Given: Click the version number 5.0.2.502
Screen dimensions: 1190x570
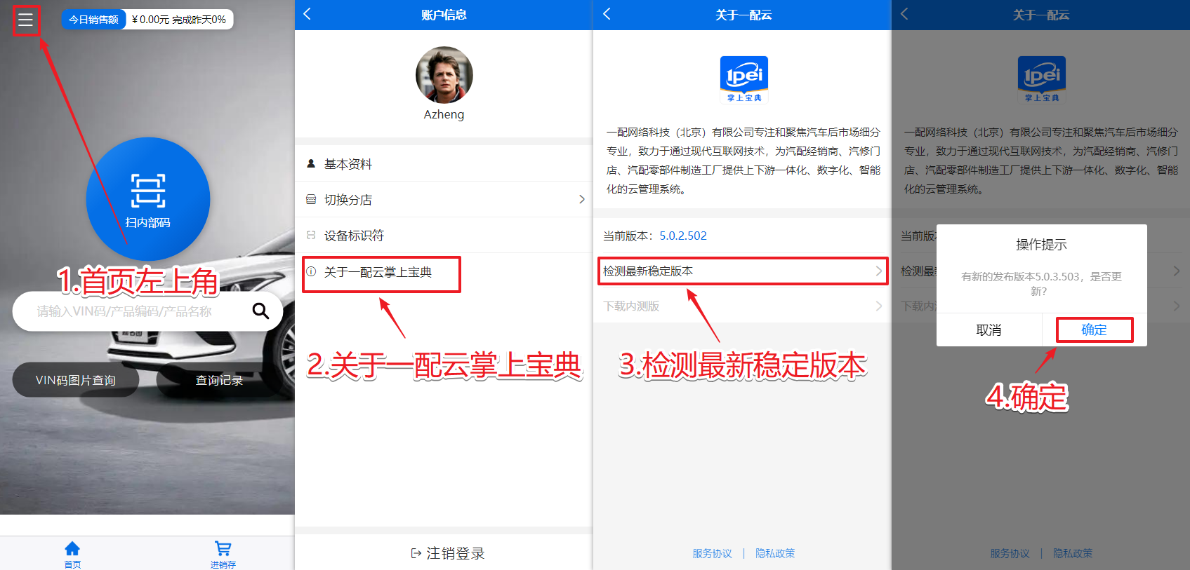Looking at the screenshot, I should point(683,236).
